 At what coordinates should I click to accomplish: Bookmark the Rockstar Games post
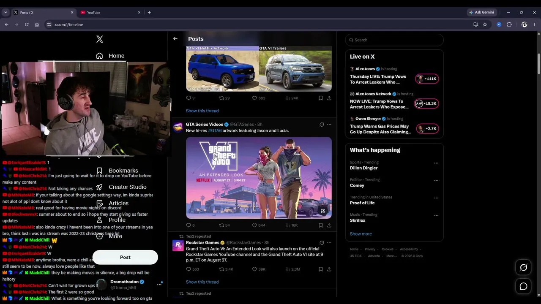coord(320,269)
